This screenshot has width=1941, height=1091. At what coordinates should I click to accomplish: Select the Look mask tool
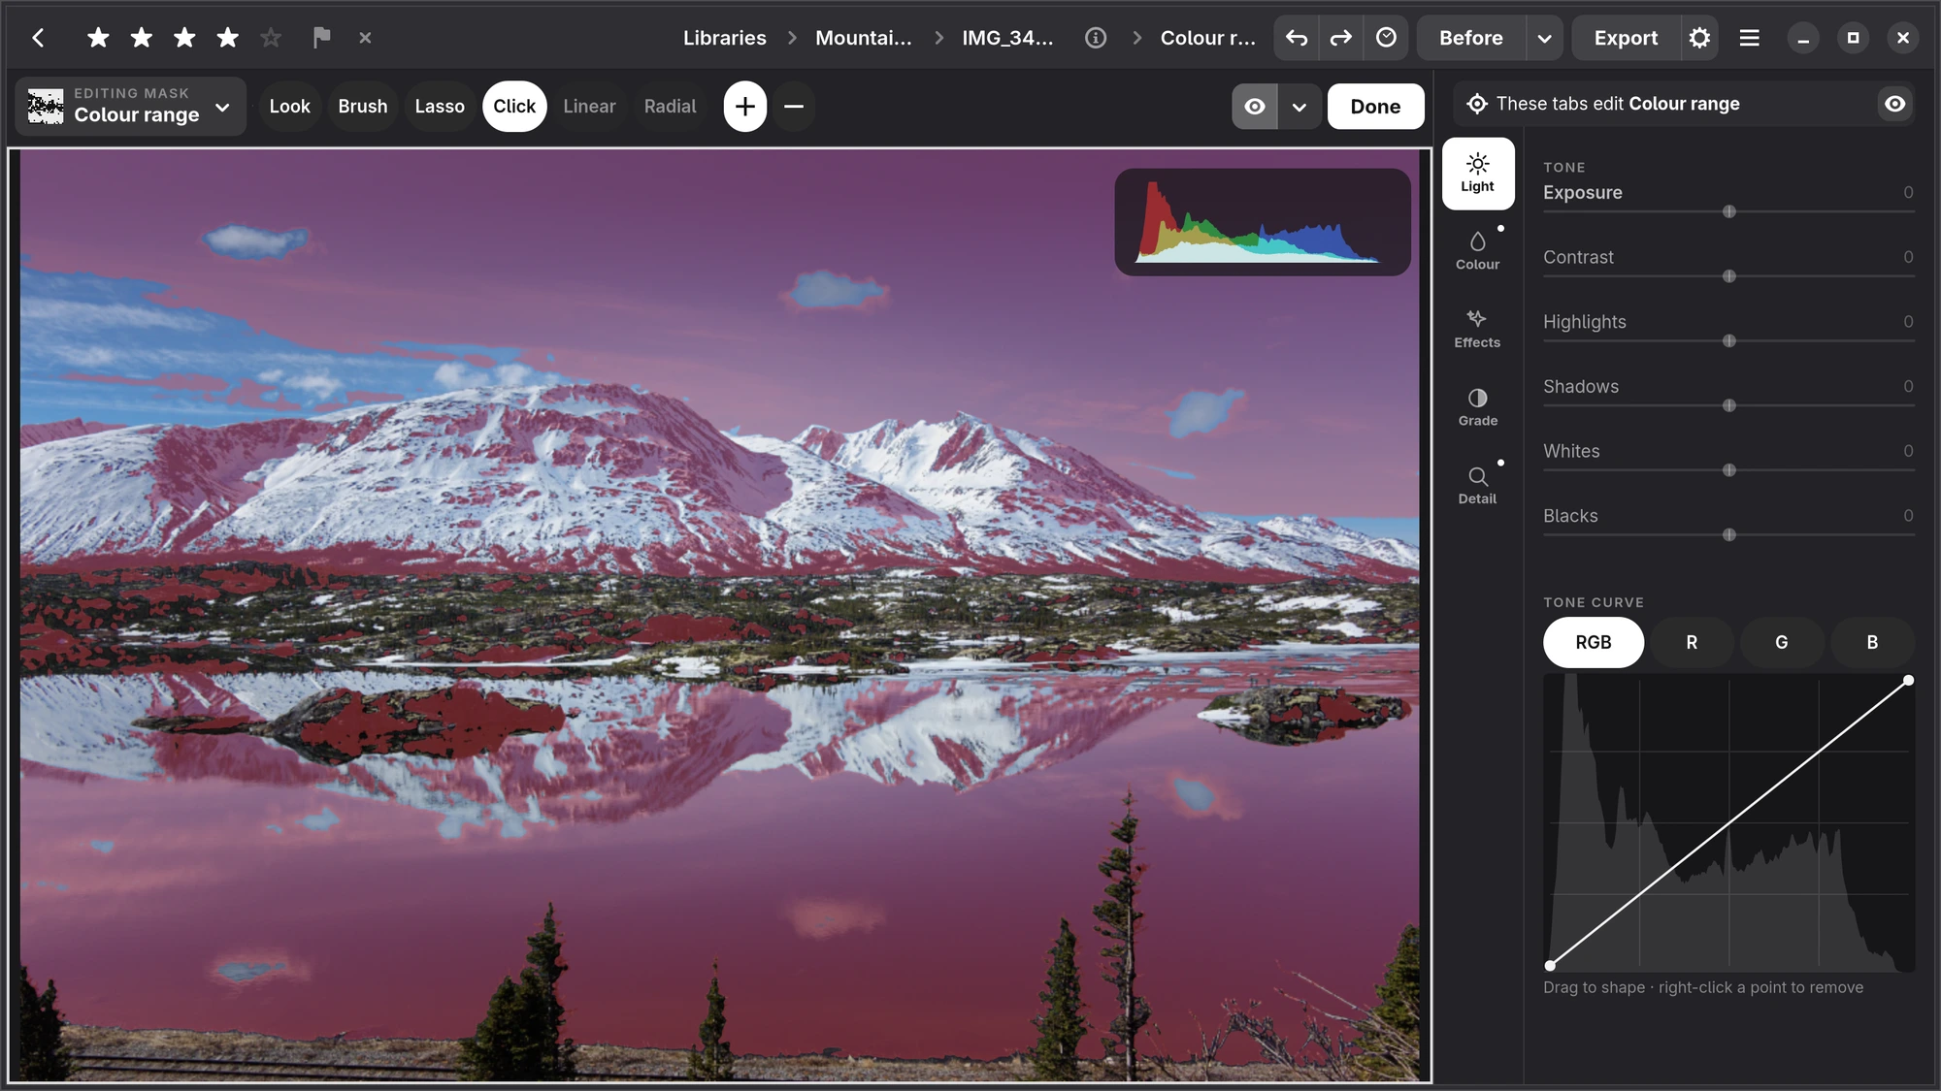290,107
